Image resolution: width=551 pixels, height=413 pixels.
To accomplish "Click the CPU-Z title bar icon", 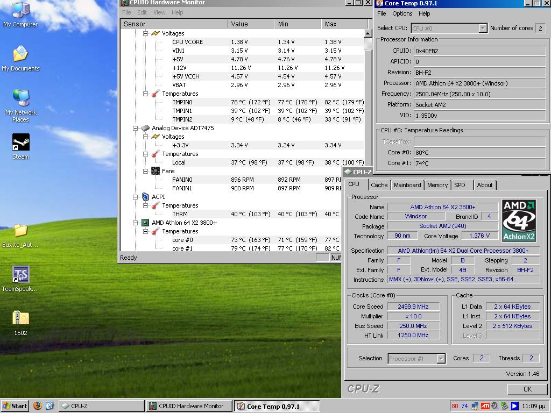I will 348,172.
